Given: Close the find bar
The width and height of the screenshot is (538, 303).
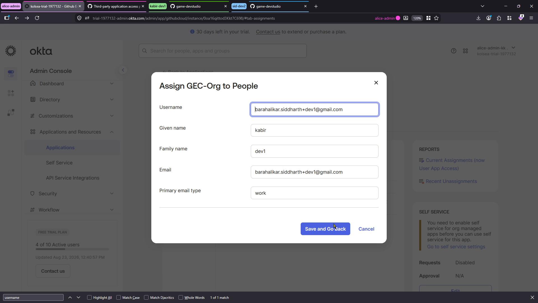Looking at the screenshot, I should click(x=532, y=297).
